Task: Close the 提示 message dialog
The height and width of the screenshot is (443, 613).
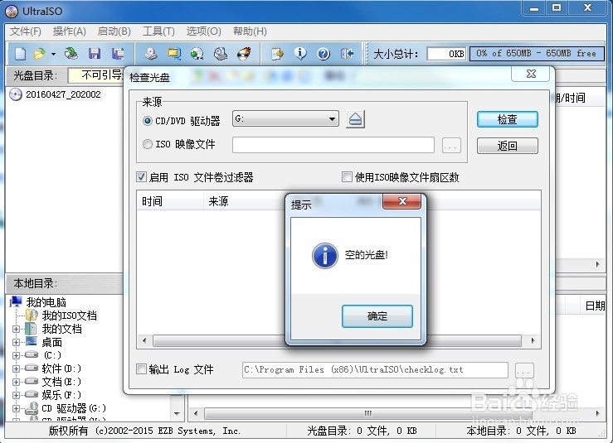Action: (401, 201)
